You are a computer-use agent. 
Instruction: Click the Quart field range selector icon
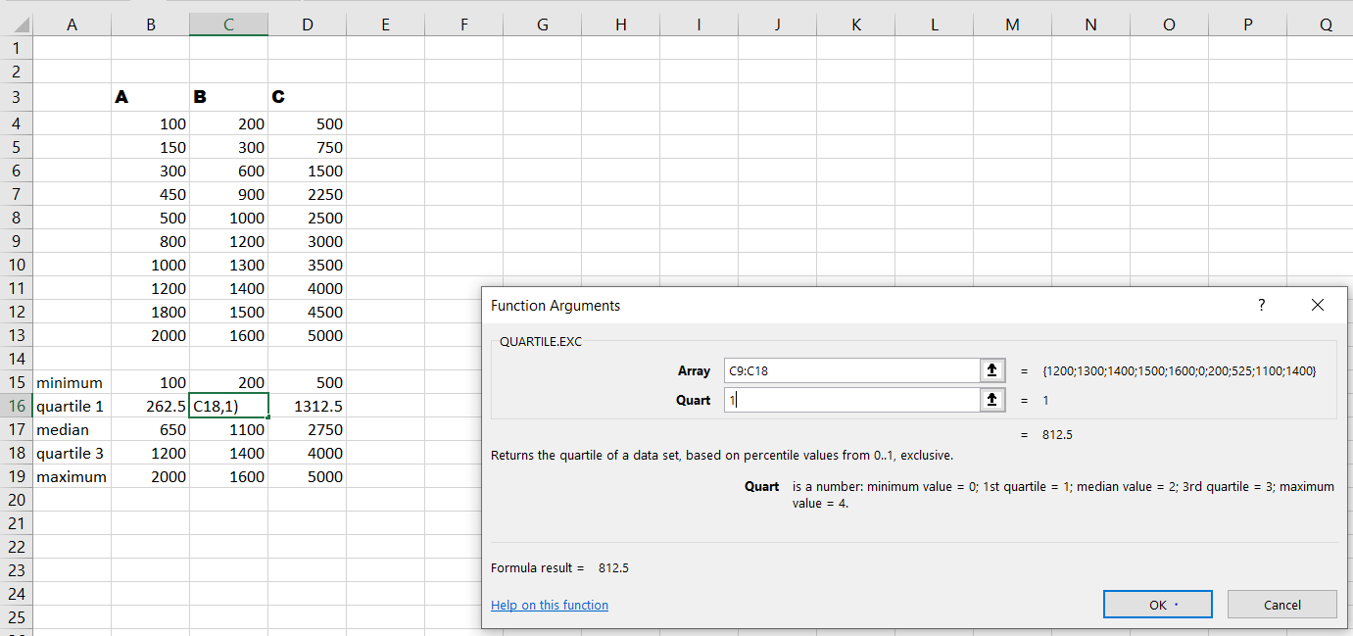click(x=991, y=400)
